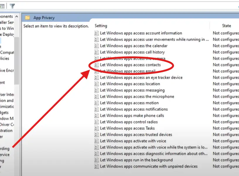Screen dimensions: 239x176
Task: Click policy icon beside 'control radios'
Action: coord(96,122)
